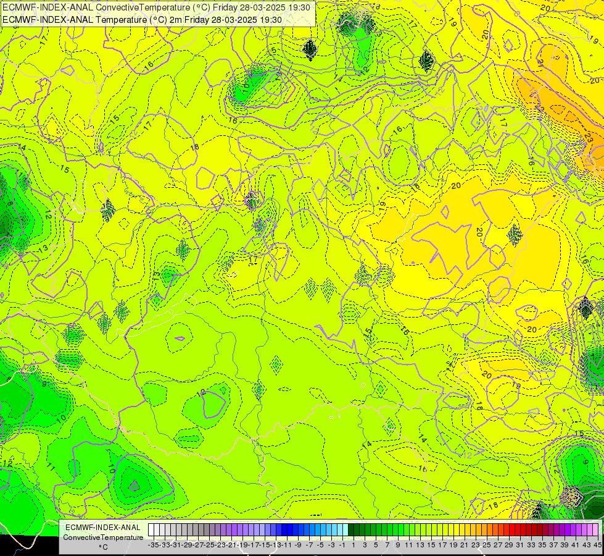
Task: Select the darkest green swatch above legend 1
Action: pos(351,529)
